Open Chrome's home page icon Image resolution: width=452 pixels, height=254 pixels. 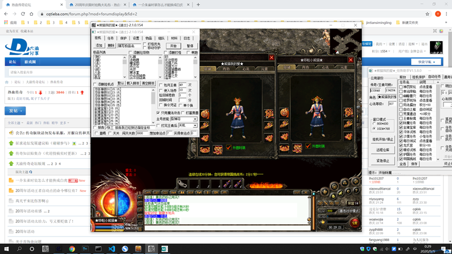[x=32, y=14]
